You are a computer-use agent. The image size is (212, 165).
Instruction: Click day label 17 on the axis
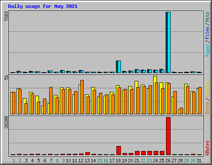click(112, 160)
